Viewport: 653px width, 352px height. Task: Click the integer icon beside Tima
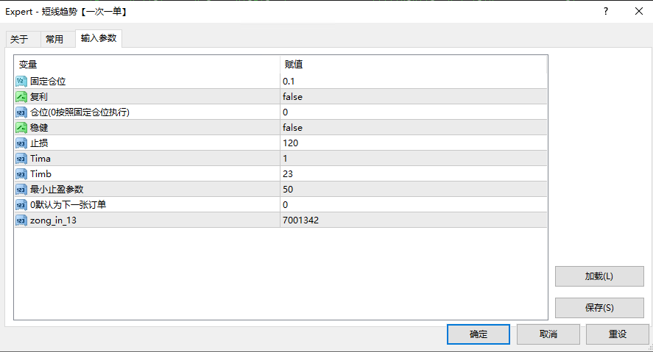(21, 159)
